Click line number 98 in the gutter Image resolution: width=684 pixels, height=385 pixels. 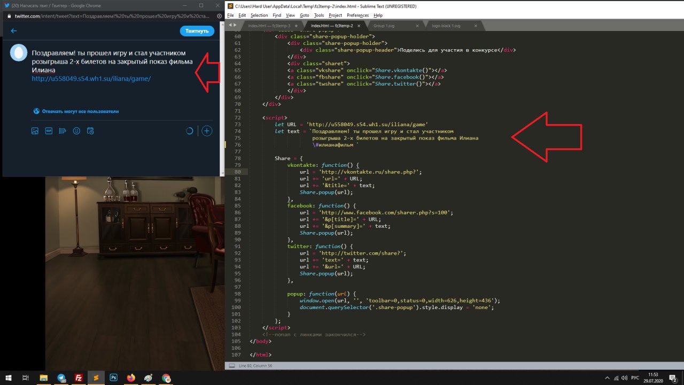(x=237, y=294)
